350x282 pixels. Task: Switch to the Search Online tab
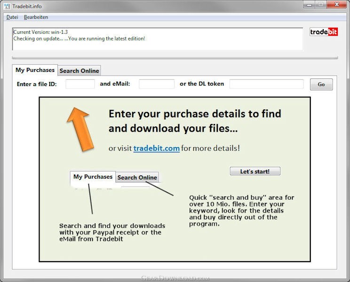pos(79,70)
